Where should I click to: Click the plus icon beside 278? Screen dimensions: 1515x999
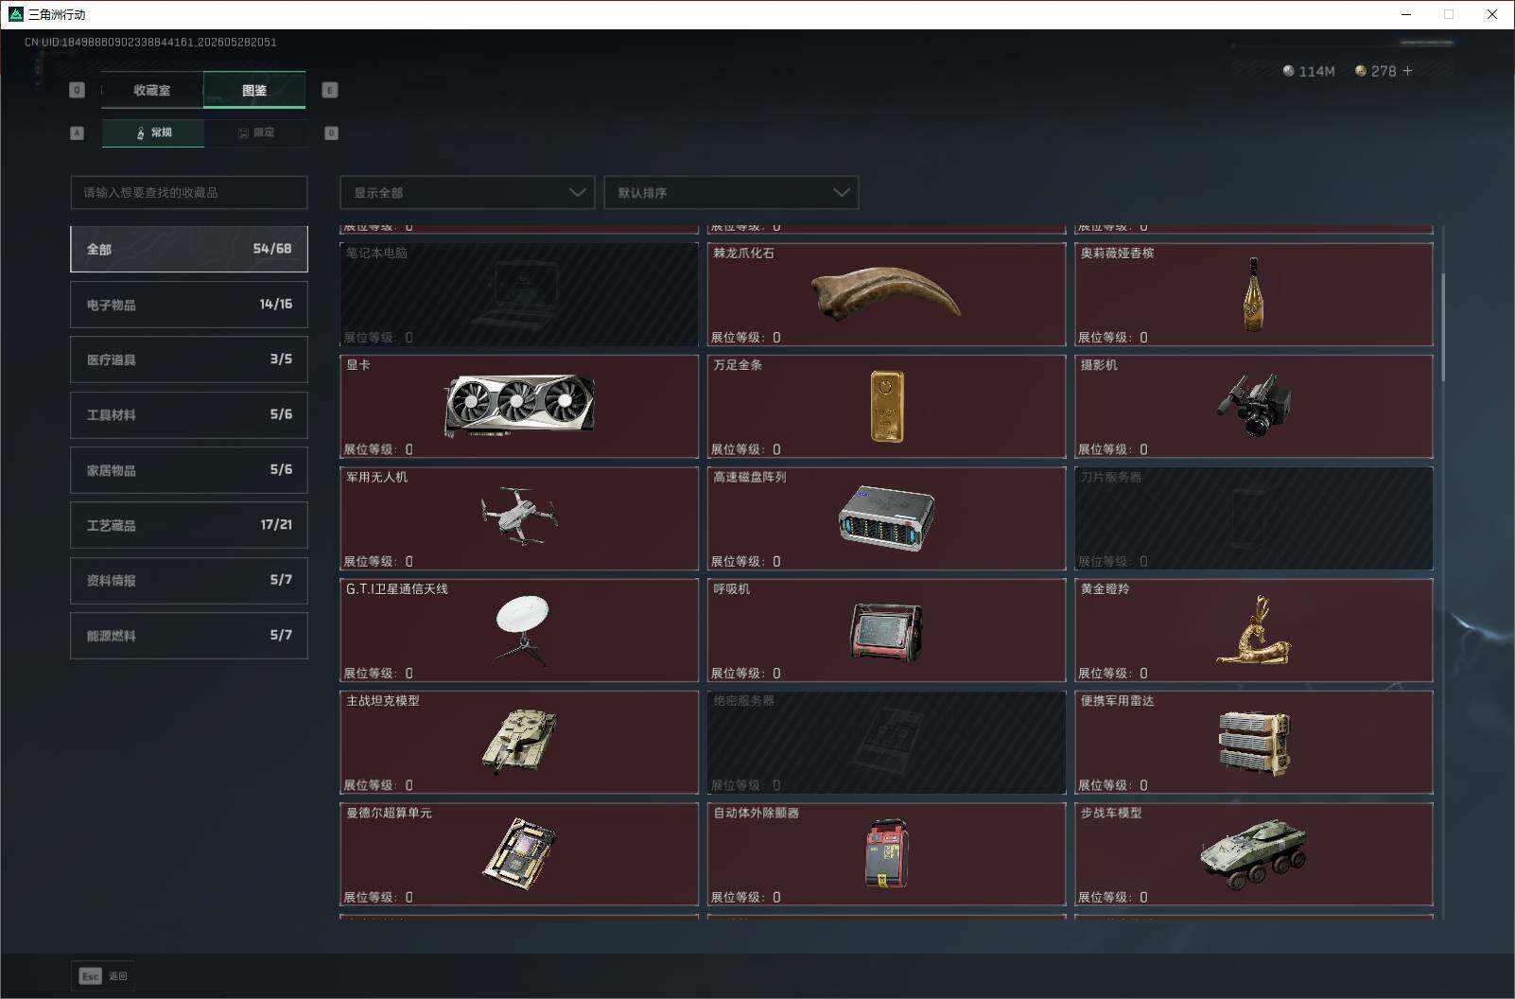click(x=1407, y=71)
